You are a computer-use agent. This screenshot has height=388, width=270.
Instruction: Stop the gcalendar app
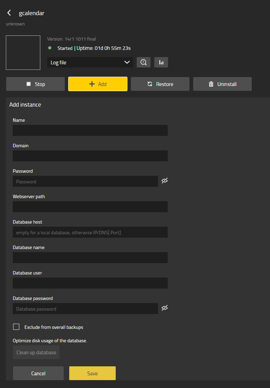pyautogui.click(x=35, y=84)
